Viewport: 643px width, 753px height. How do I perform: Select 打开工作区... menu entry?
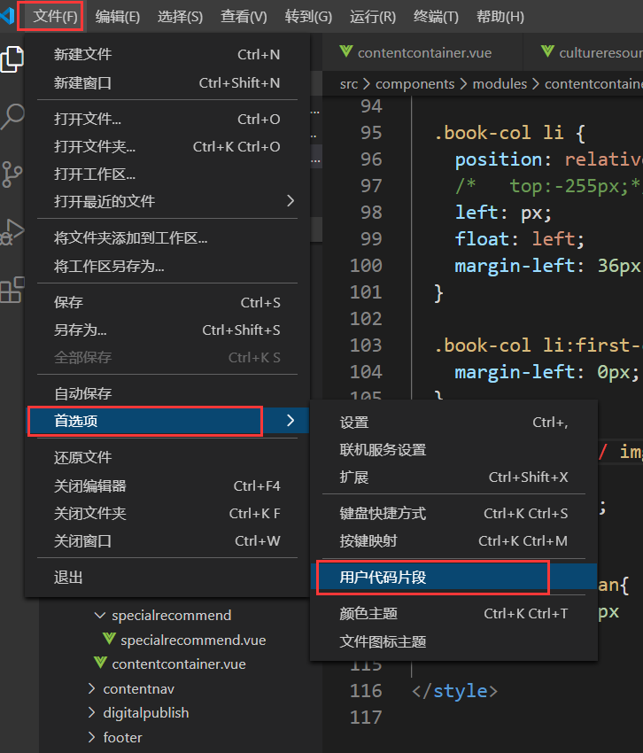pos(167,174)
